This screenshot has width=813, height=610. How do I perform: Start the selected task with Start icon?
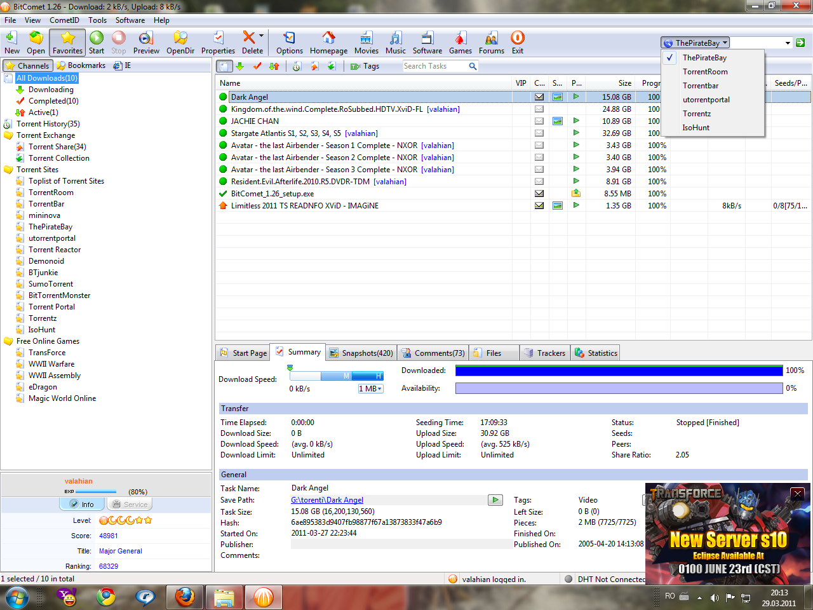pyautogui.click(x=97, y=43)
